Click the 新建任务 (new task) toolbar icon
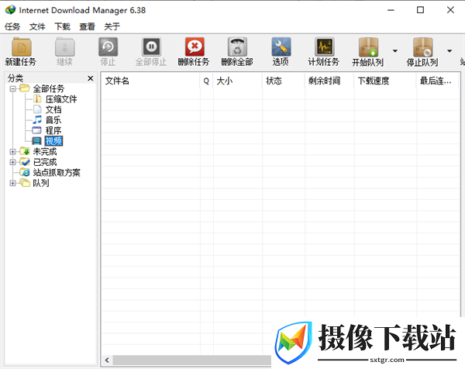This screenshot has width=465, height=369. [21, 47]
